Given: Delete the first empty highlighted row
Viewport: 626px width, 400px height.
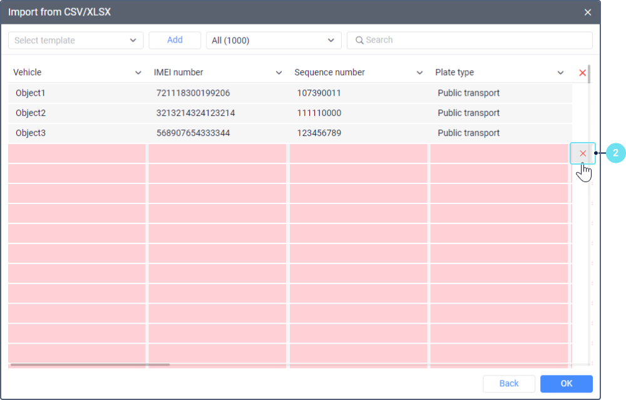Looking at the screenshot, I should click(582, 153).
